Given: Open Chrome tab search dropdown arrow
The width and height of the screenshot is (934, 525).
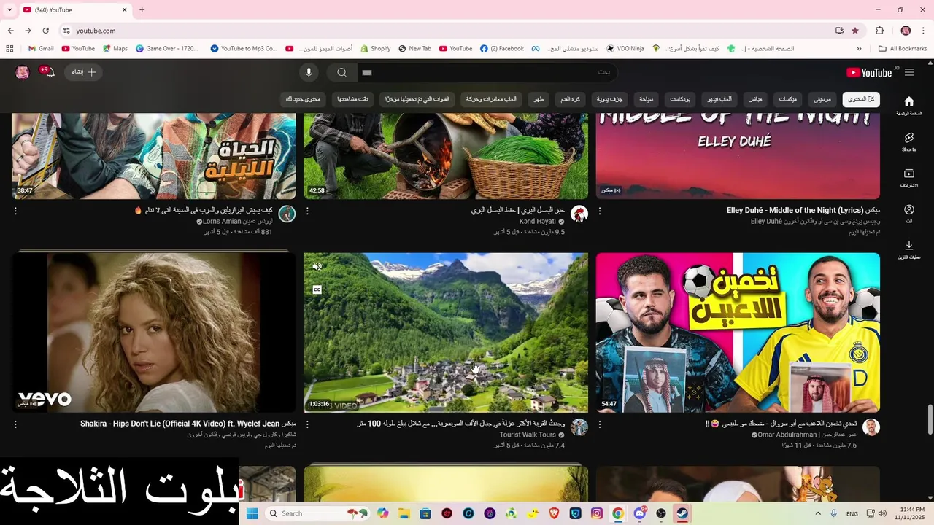Looking at the screenshot, I should click(x=9, y=9).
